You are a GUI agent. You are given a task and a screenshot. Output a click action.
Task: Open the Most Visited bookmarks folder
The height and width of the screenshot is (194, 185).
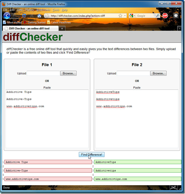[x=13, y=22]
